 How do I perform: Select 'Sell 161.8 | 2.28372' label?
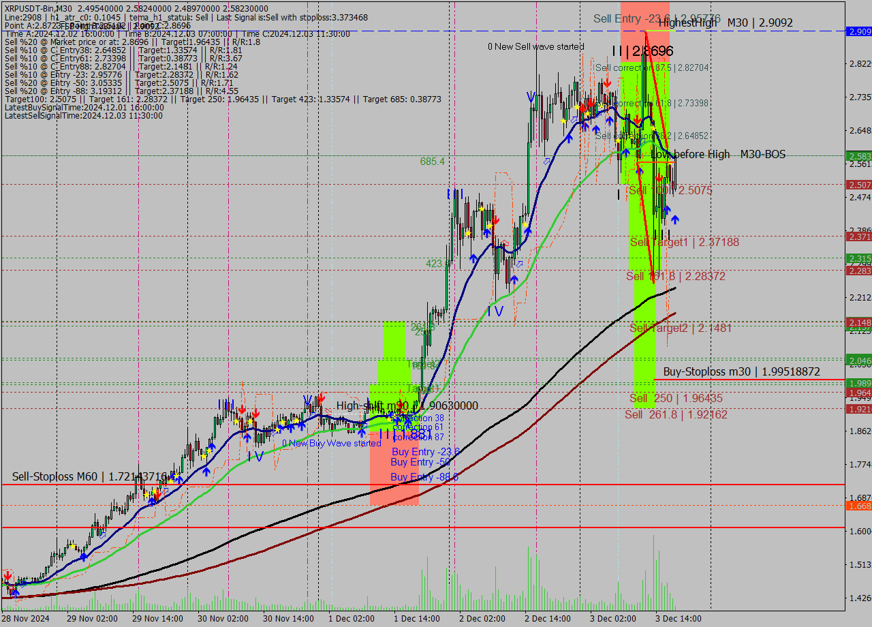pyautogui.click(x=676, y=276)
